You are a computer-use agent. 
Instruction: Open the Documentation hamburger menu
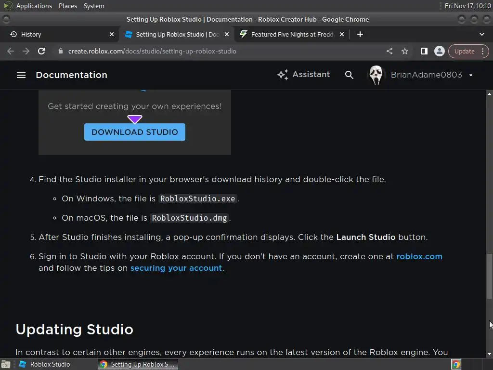pos(21,75)
